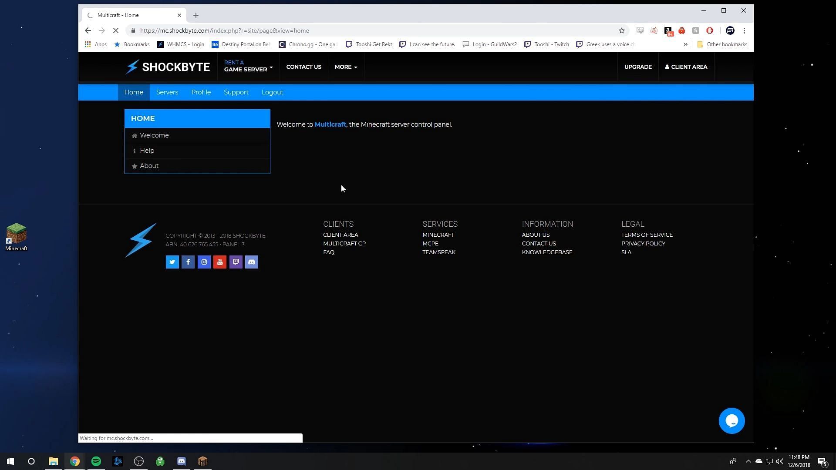
Task: Open Spotify from the taskbar
Action: pos(96,461)
